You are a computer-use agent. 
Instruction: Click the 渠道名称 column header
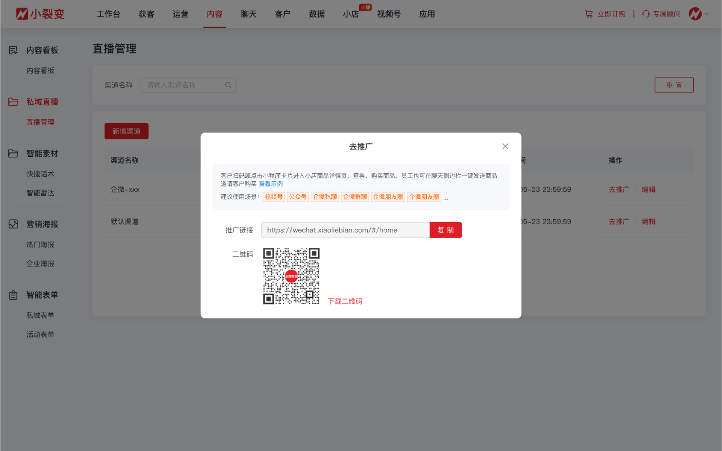[x=125, y=160]
